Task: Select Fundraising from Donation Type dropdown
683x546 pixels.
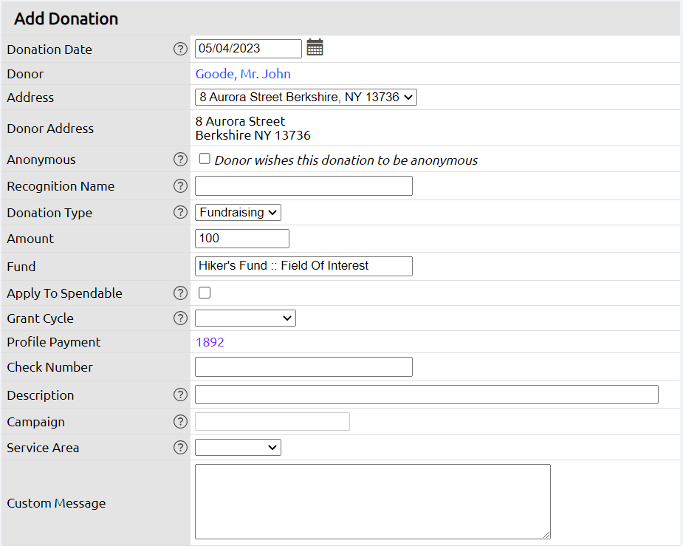Action: tap(238, 212)
